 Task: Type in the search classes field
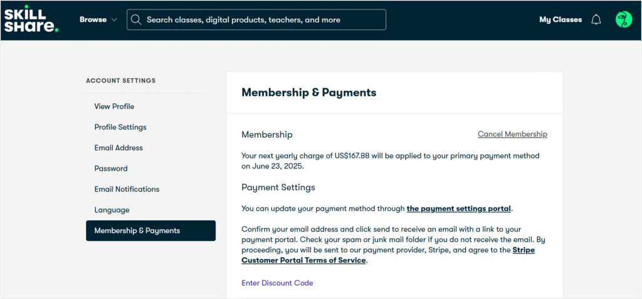pyautogui.click(x=263, y=20)
